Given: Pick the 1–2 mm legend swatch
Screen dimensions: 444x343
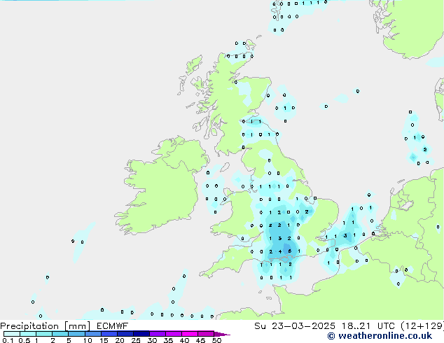Looking at the screenshot, I should coord(44,334).
